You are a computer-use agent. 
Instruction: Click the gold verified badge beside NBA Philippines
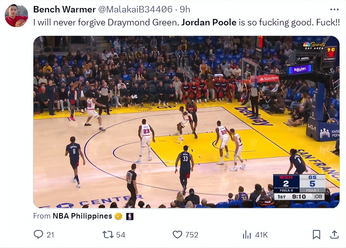[118, 216]
